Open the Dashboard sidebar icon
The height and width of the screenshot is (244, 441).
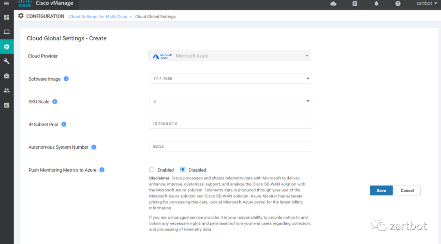click(7, 18)
